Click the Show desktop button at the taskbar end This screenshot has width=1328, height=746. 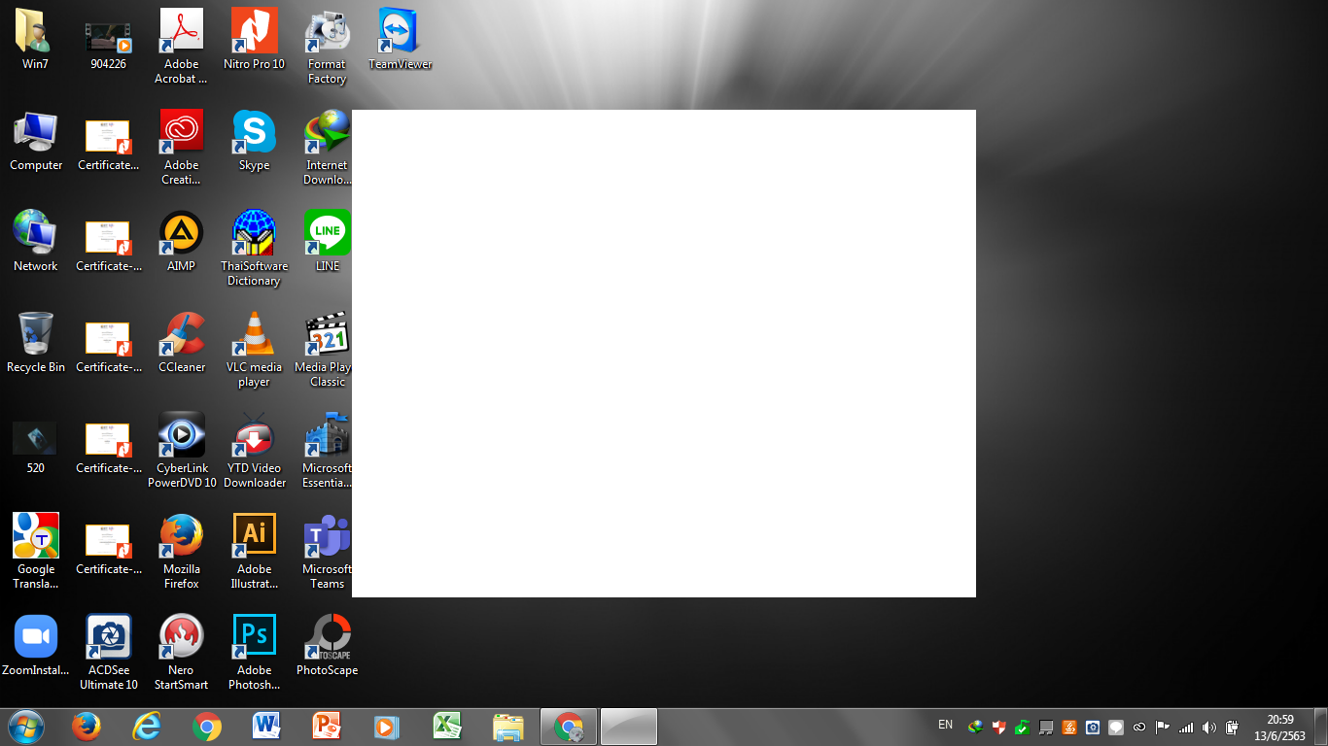1320,727
